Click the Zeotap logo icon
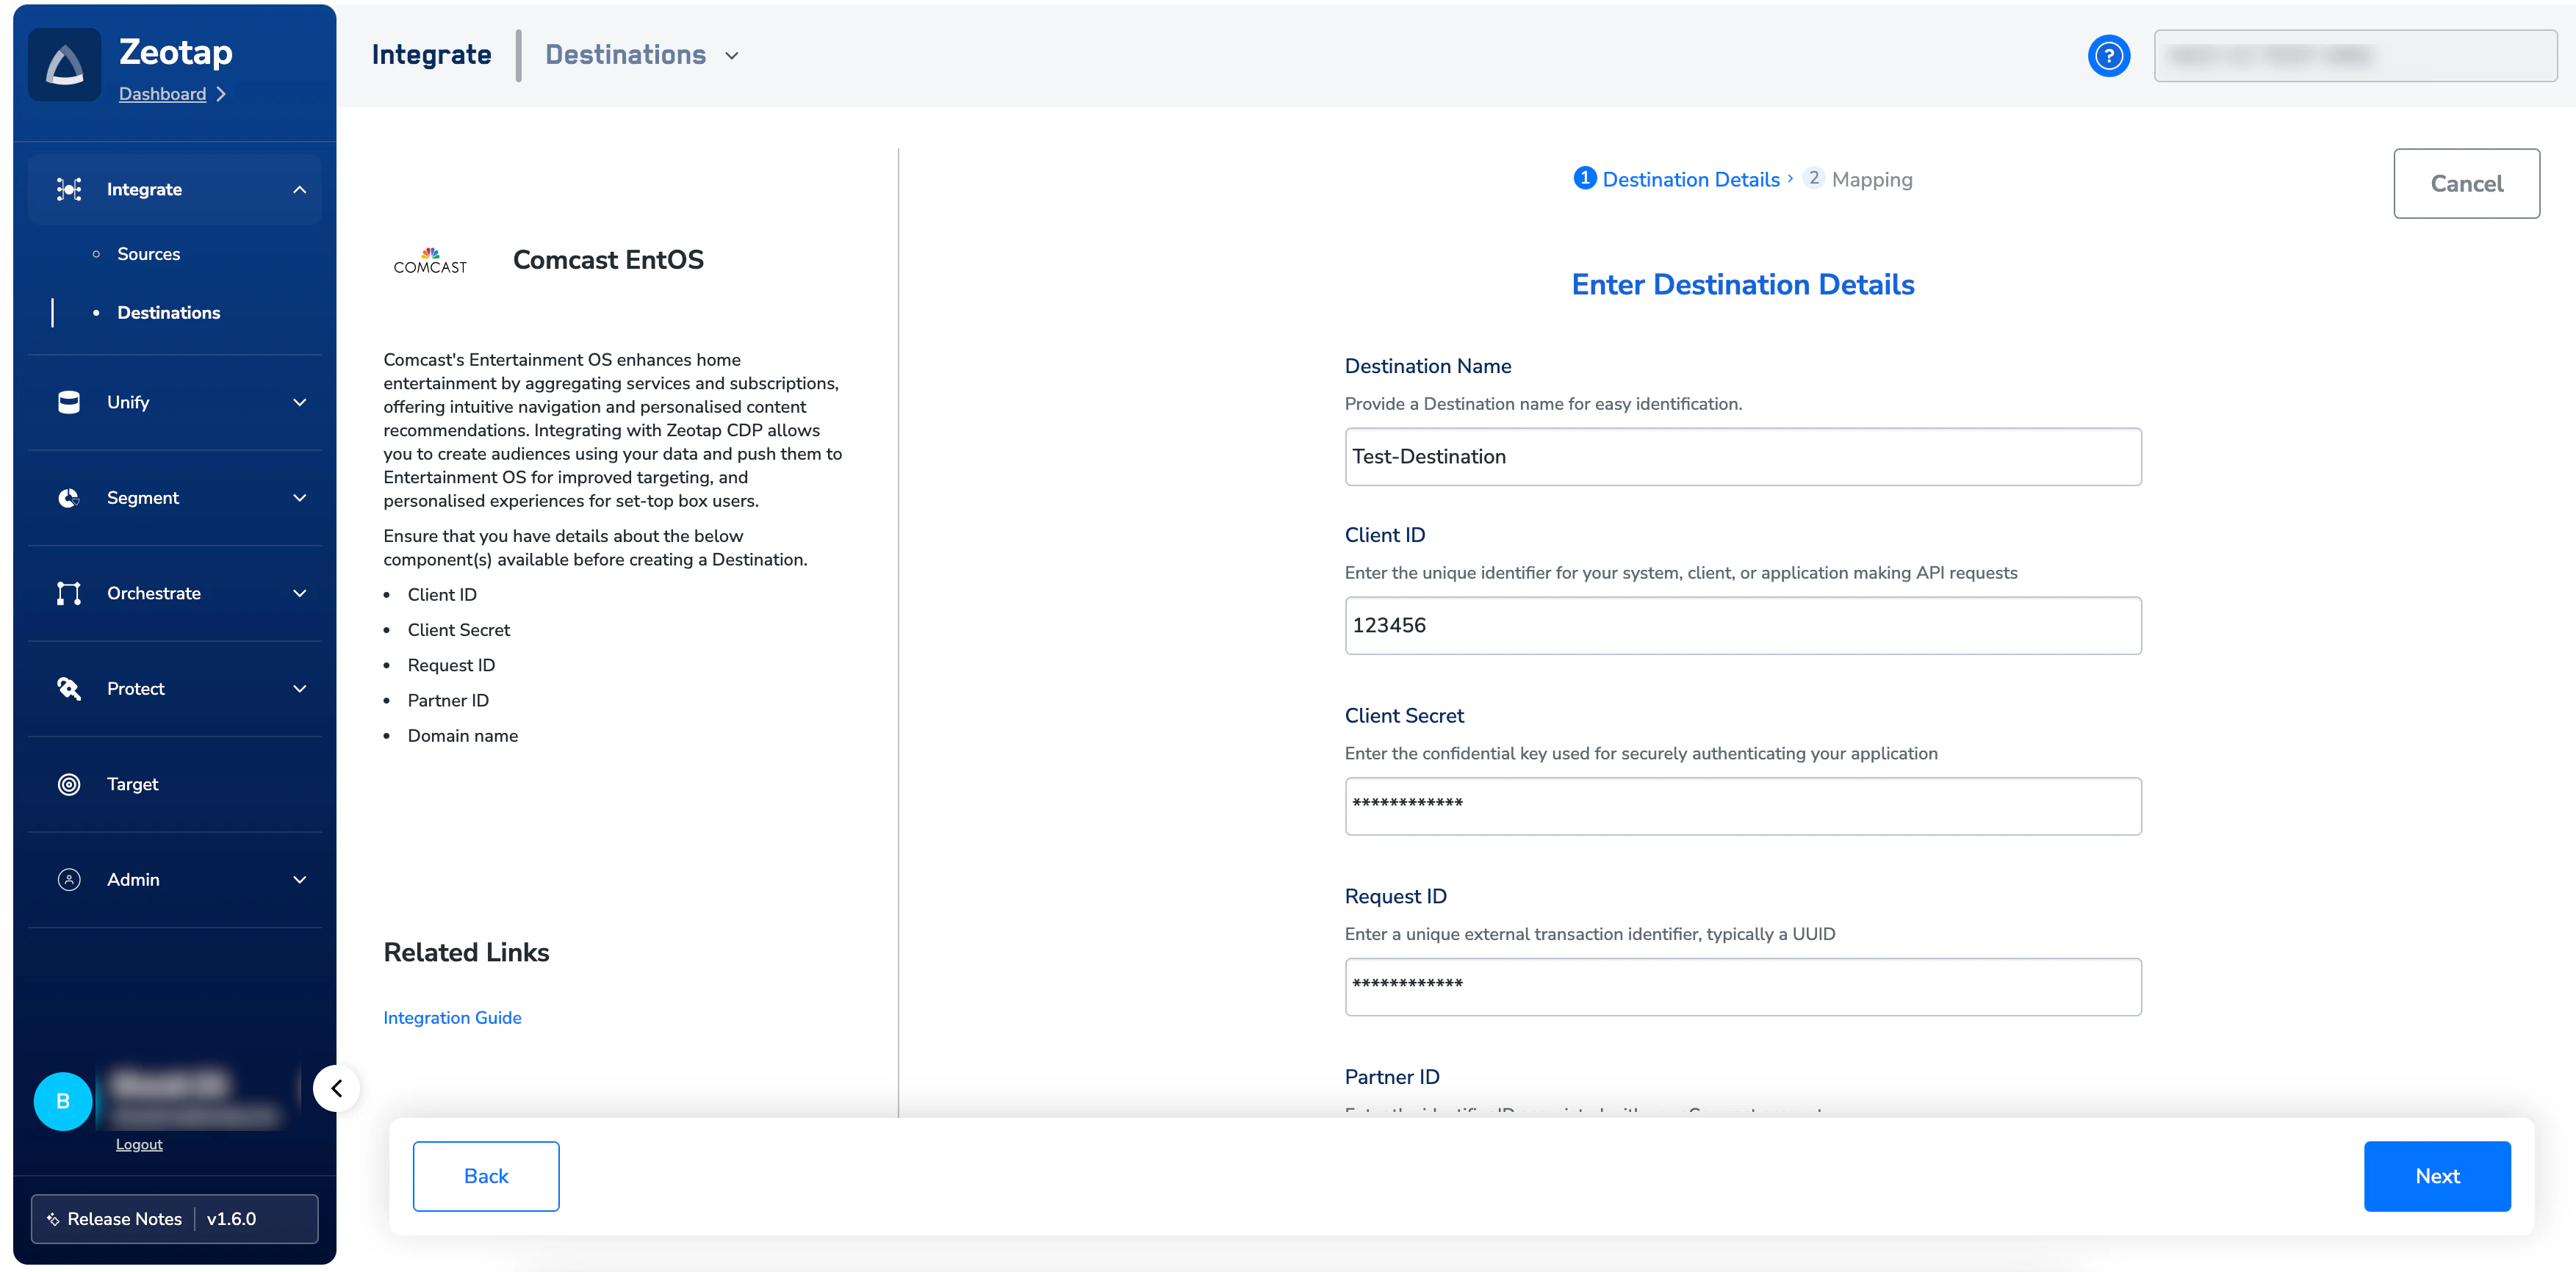This screenshot has width=2576, height=1272. 65,65
